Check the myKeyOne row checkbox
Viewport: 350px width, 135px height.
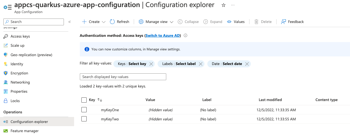click(84, 110)
